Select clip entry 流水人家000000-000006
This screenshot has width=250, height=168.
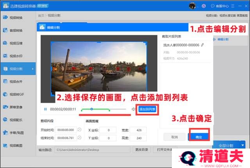click(x=186, y=52)
